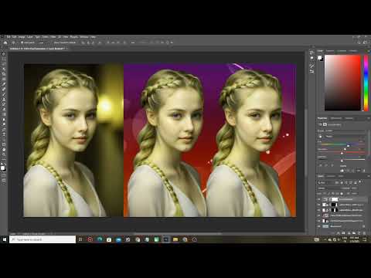Screen dimensions: 371x278
Task: Select the Rectangular Marquee tool
Action: [x=4, y=59]
